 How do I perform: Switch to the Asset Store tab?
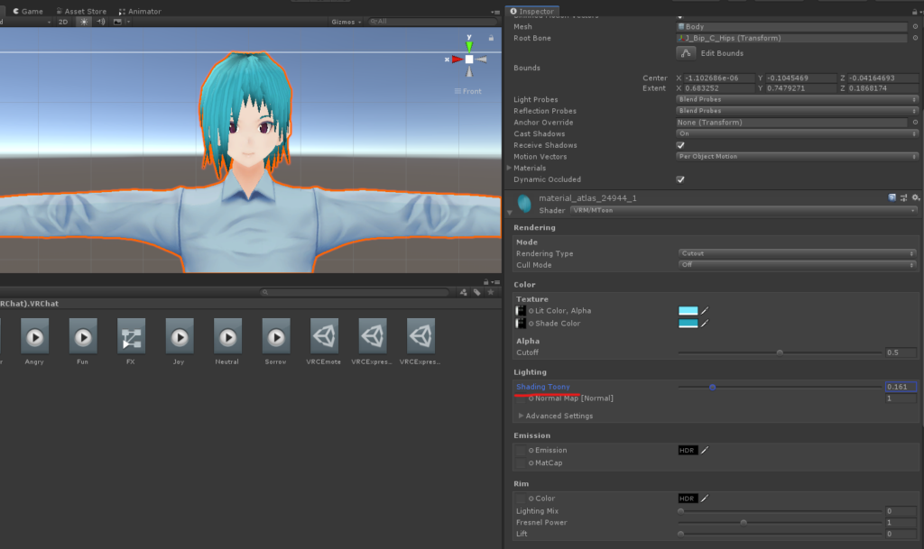click(81, 11)
